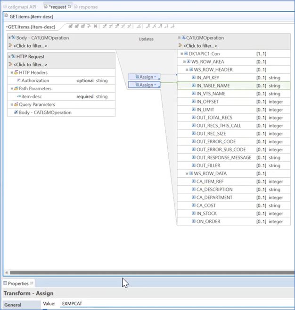This screenshot has width=295, height=310.
Task: Collapse the WS_ROW_HEADER node
Action: [187, 69]
